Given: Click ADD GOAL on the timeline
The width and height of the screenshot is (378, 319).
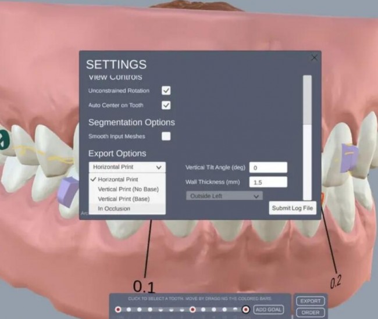Looking at the screenshot, I should (268, 309).
